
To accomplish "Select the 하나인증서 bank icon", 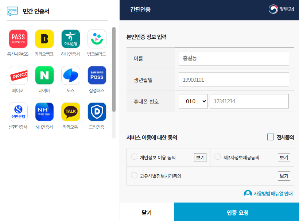I will click(70, 39).
